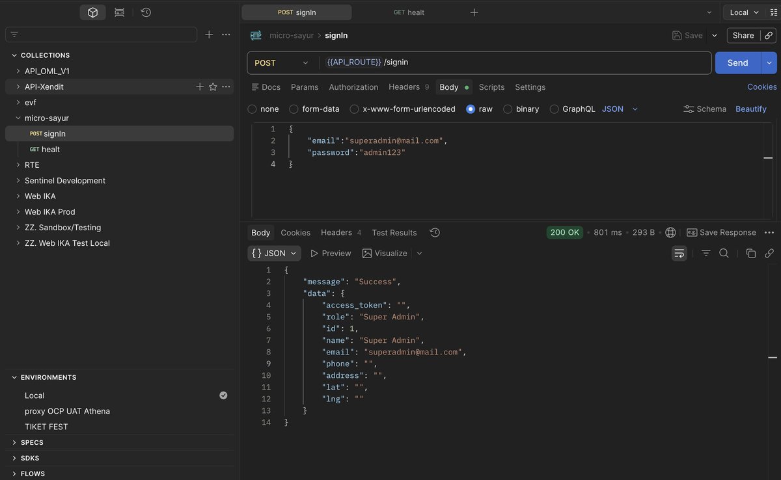Open the Visualize options dropdown arrow
Screen dimensions: 781x480
pos(419,253)
